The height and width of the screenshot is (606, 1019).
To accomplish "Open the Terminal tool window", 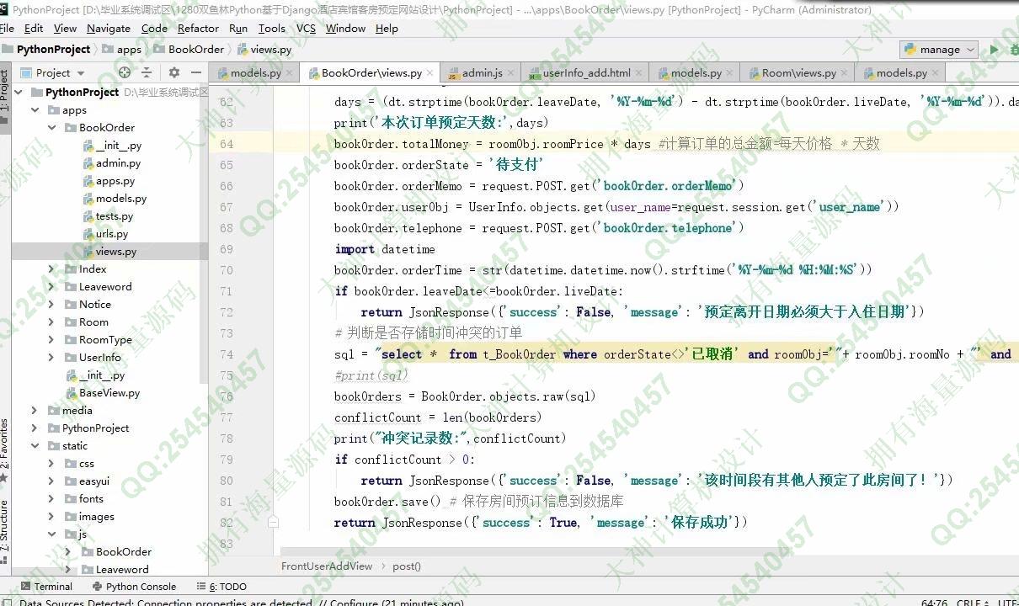I will 46,587.
